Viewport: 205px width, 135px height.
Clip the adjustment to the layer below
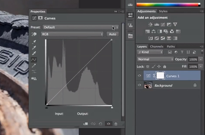tap(86, 124)
